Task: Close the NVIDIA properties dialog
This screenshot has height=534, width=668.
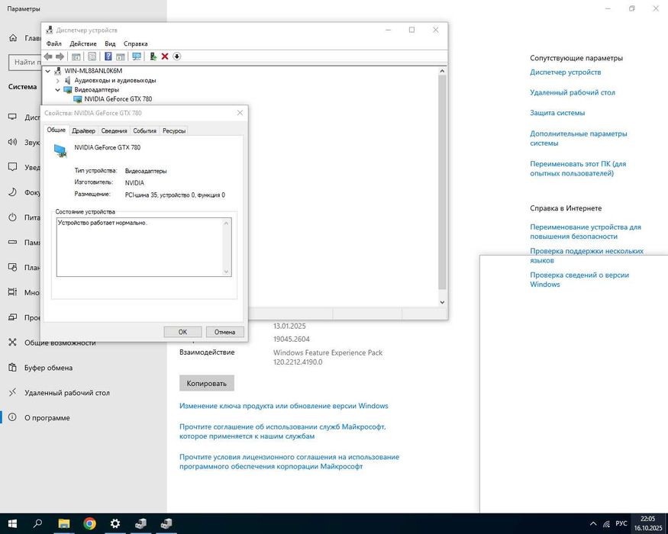Action: pos(240,113)
